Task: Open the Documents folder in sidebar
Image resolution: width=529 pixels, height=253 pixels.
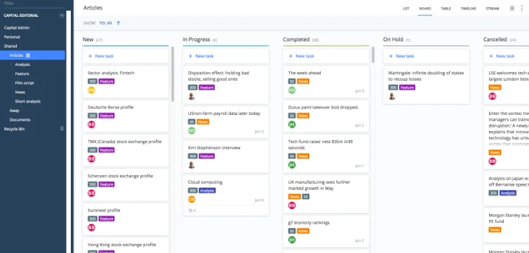Action: 20,120
